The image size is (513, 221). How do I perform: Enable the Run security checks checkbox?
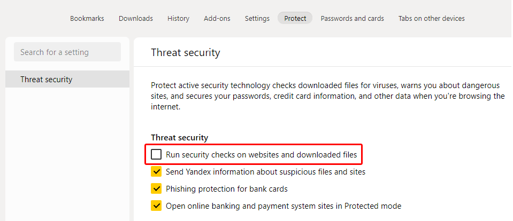tap(156, 155)
